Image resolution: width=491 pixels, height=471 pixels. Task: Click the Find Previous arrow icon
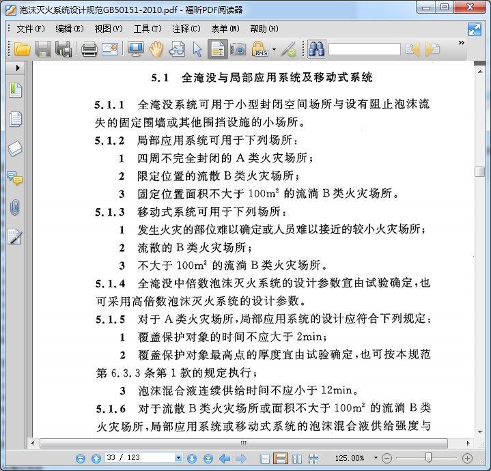(412, 49)
